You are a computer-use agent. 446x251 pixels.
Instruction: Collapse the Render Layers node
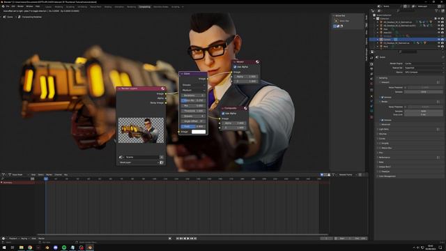click(x=119, y=89)
